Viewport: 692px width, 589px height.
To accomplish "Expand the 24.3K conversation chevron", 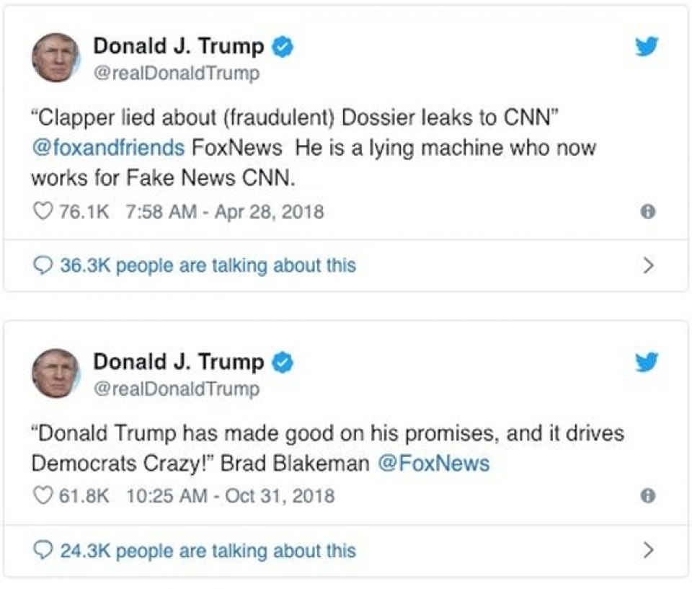I will point(648,551).
